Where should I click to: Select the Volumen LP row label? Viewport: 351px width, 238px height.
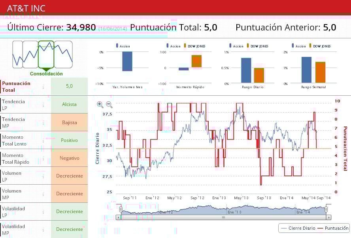pos(11,176)
